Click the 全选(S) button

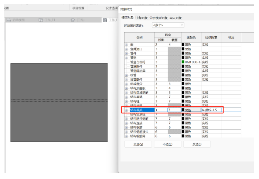point(138,144)
